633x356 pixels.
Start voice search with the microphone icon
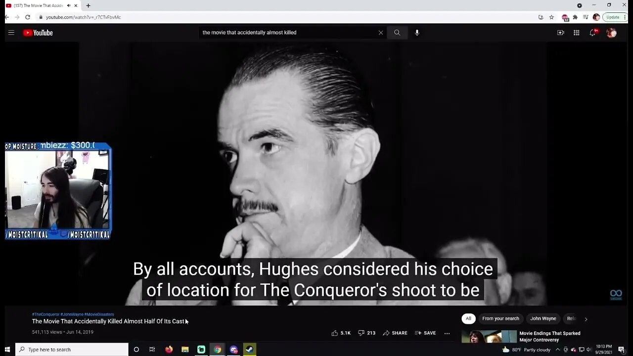click(417, 33)
